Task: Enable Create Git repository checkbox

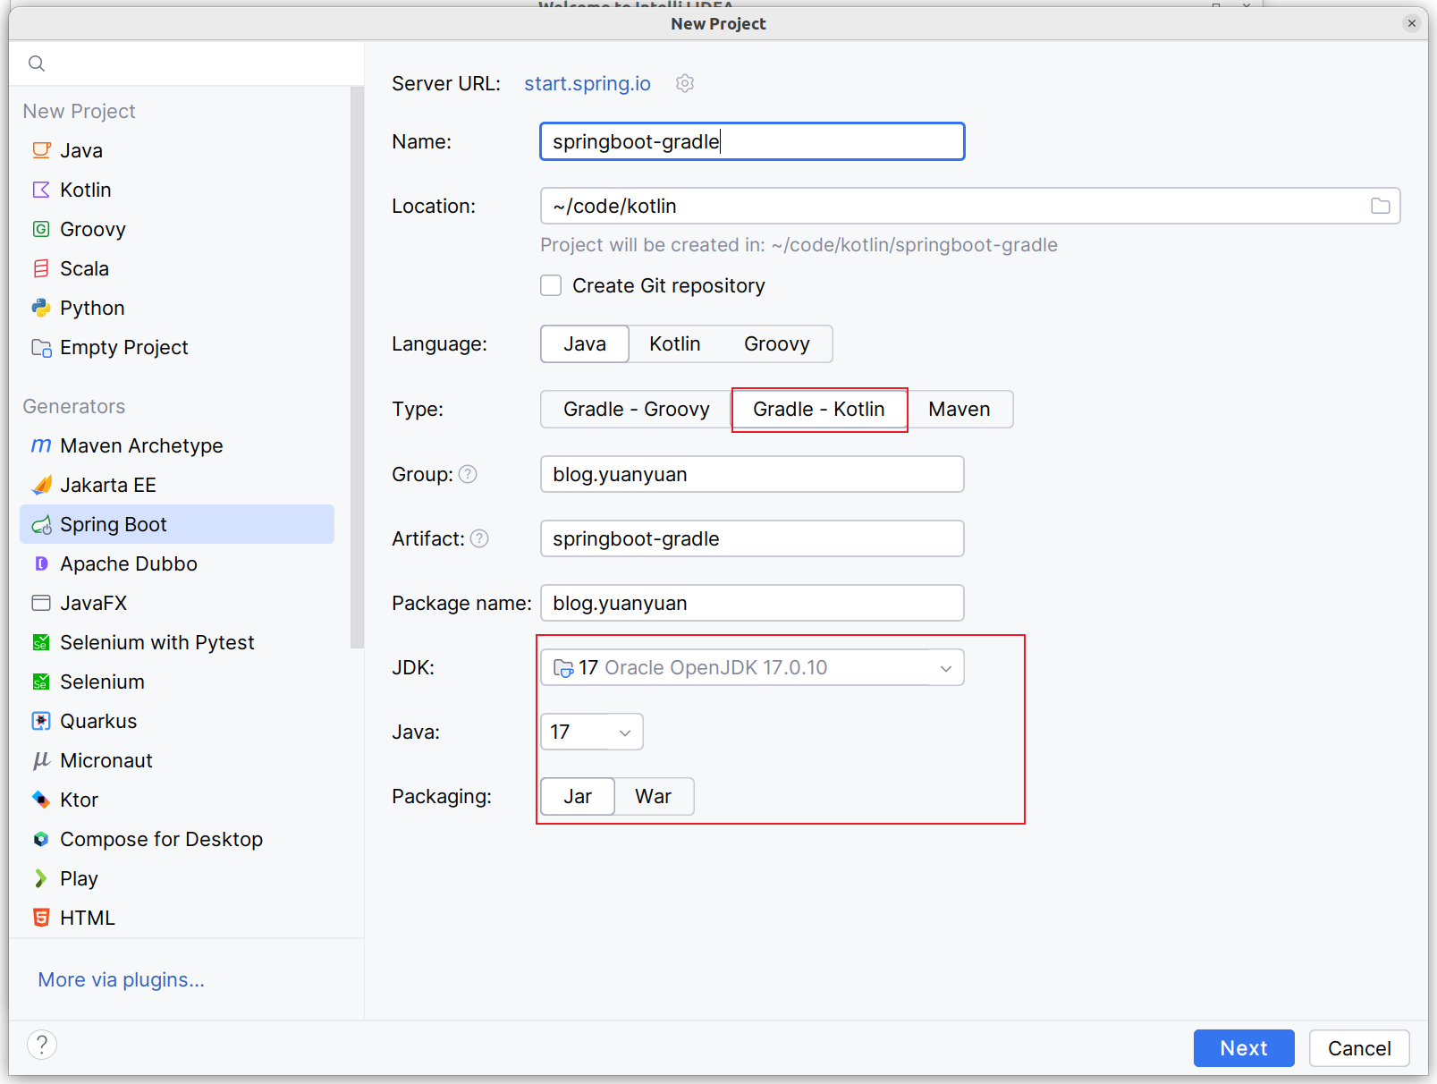Action: click(x=551, y=285)
